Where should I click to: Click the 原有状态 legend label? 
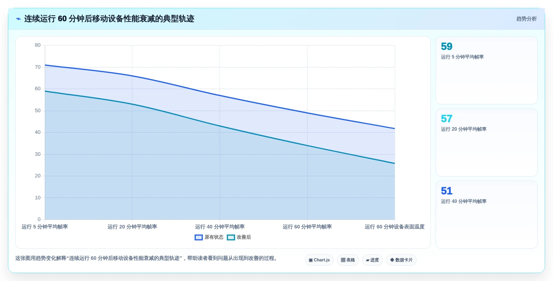[214, 237]
